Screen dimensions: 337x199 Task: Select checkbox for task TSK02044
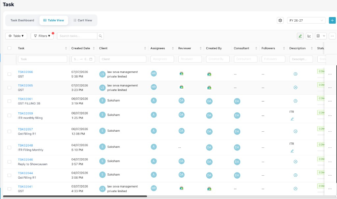[x=9, y=175]
